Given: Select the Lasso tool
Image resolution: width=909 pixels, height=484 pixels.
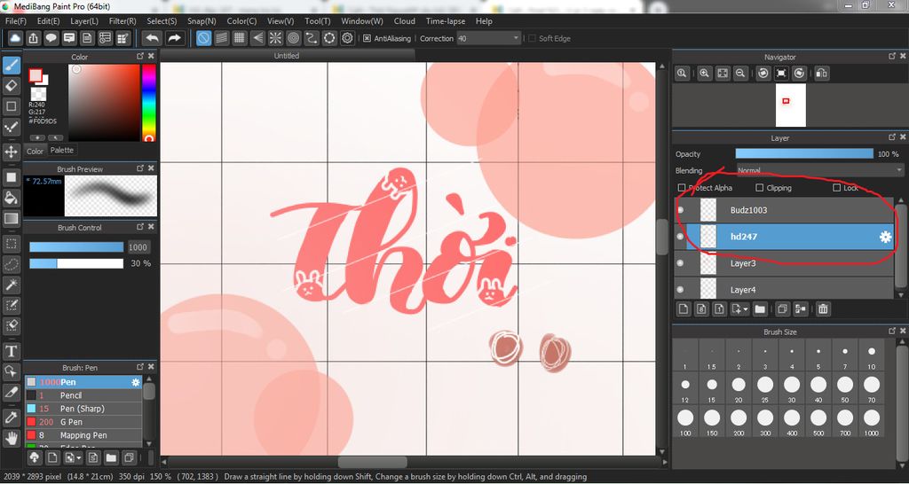Looking at the screenshot, I should (11, 264).
